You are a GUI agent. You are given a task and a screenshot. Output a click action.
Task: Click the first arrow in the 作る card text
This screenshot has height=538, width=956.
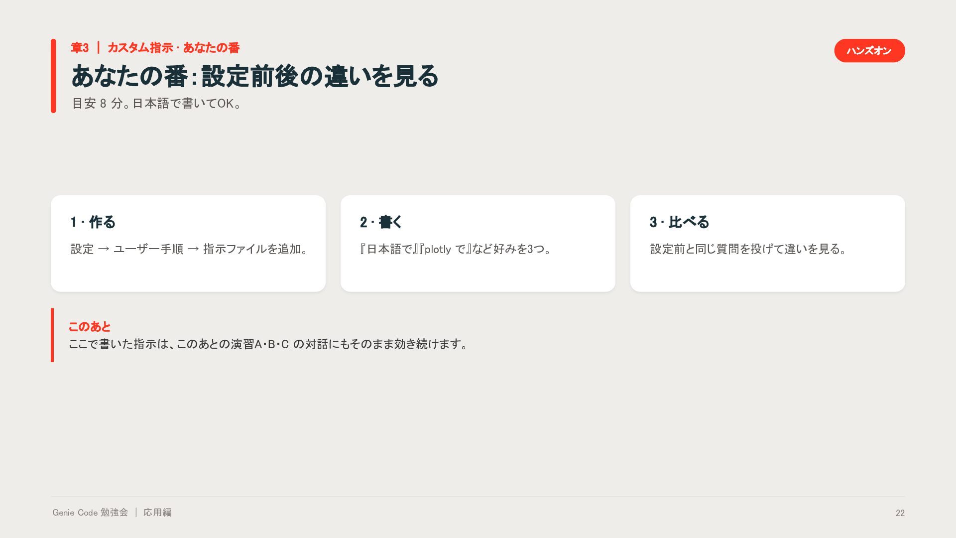(x=104, y=249)
